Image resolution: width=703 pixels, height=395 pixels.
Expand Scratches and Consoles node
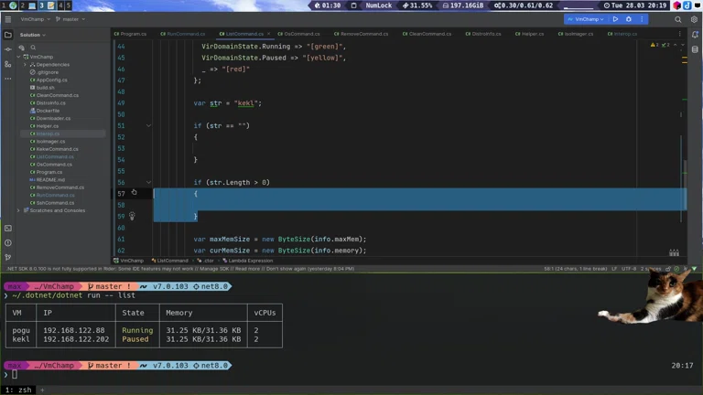click(18, 210)
